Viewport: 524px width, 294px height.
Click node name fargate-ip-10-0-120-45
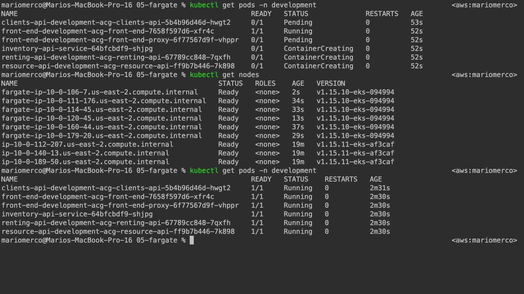click(x=102, y=118)
